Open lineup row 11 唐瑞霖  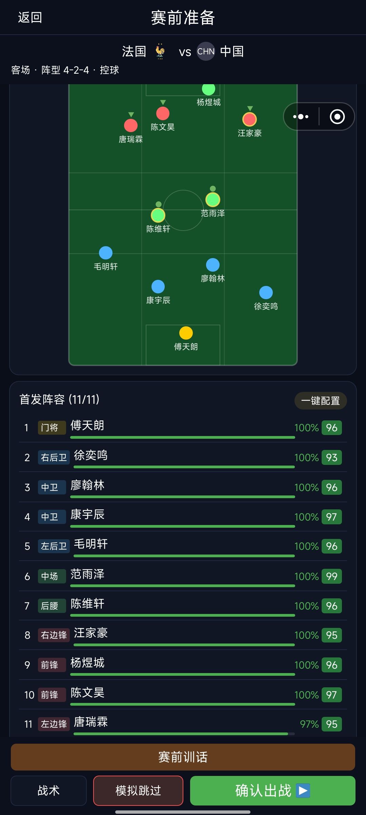tap(183, 724)
